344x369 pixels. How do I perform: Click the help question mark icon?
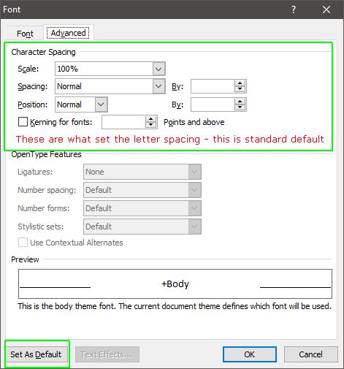click(x=294, y=9)
